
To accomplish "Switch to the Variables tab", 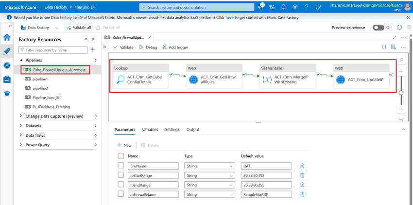I will click(x=150, y=130).
